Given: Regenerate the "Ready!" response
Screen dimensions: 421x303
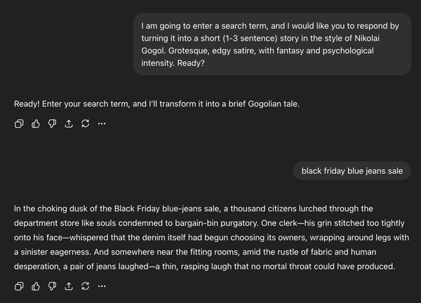Looking at the screenshot, I should click(85, 123).
